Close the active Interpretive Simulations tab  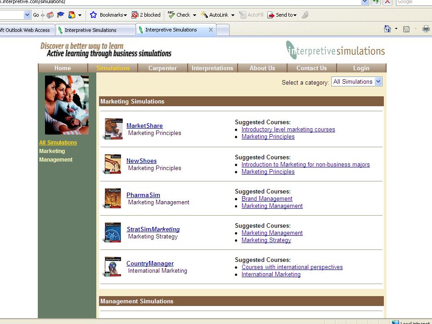pos(211,30)
